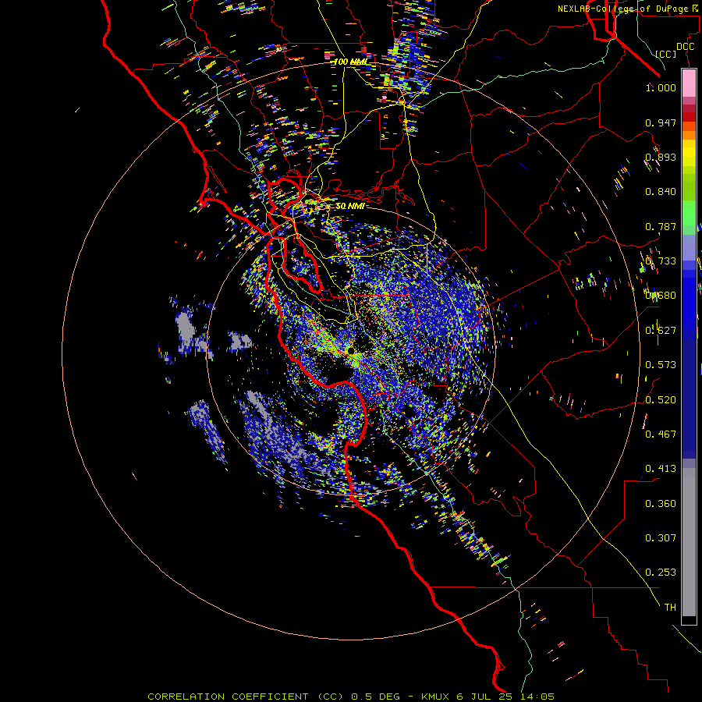Click the 0.467 scale value

661,434
